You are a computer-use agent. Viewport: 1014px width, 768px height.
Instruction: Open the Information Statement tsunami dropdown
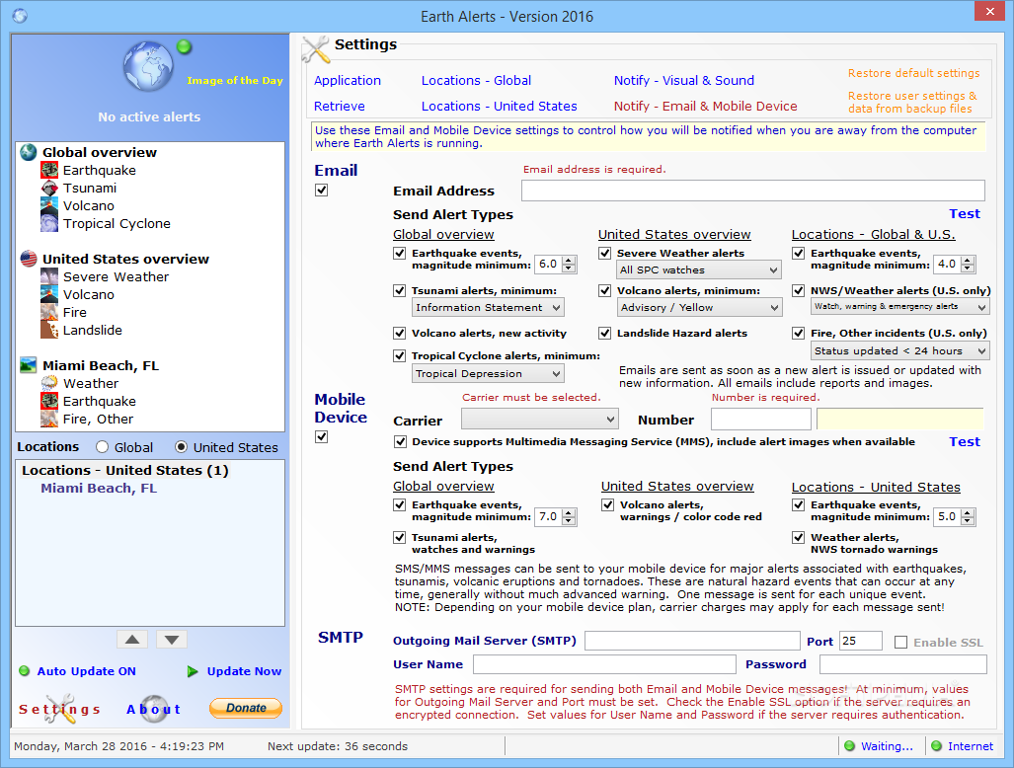[x=488, y=307]
